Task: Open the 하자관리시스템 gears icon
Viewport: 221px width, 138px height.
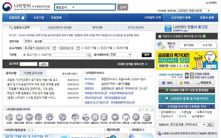Action: click(x=62, y=117)
